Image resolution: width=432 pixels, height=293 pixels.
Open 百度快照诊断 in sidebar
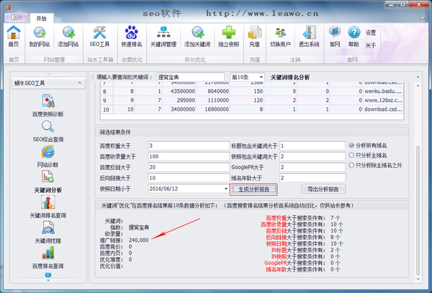point(48,106)
